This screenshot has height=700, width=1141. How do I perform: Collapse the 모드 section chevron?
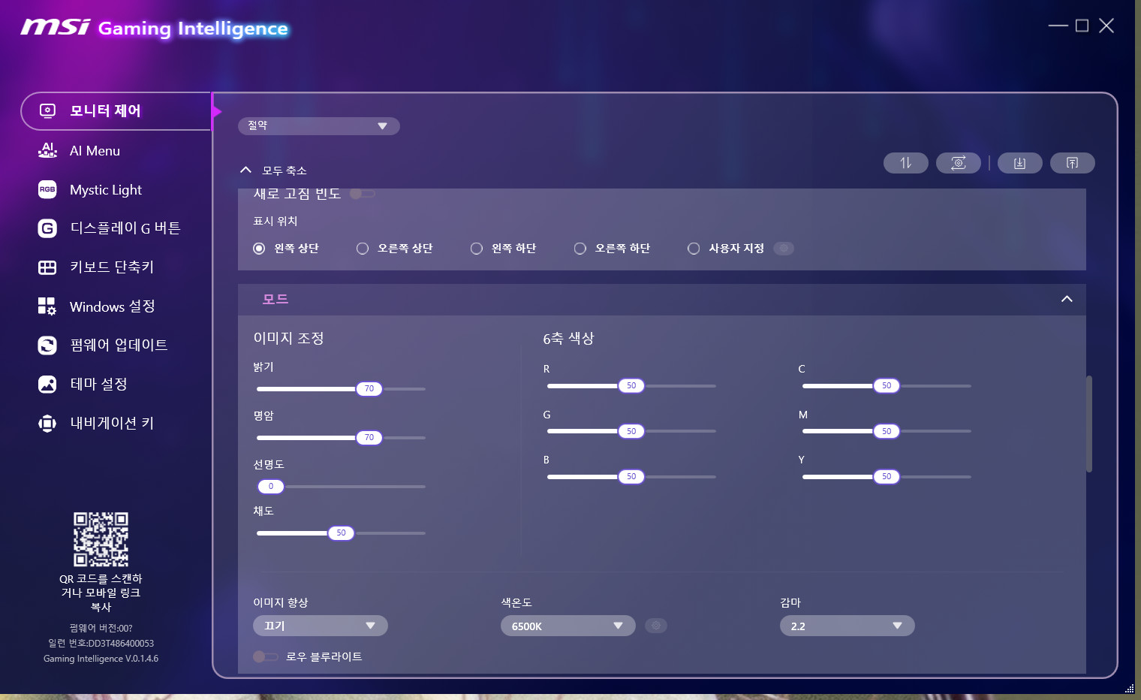(x=1067, y=299)
